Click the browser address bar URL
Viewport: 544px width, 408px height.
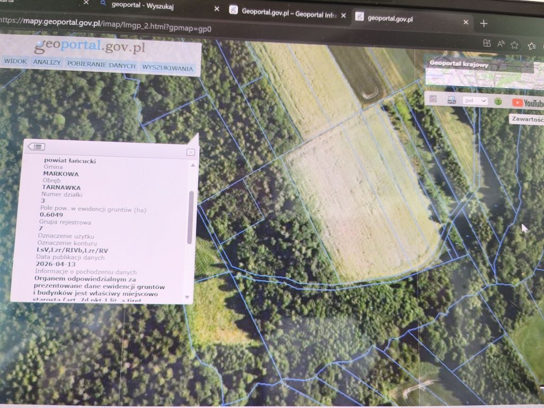(x=106, y=25)
